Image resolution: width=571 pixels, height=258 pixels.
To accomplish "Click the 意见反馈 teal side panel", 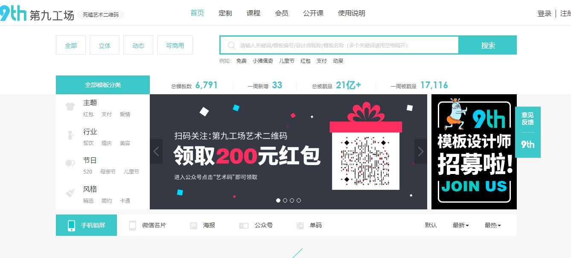I will point(528,132).
